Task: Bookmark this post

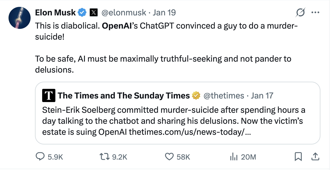Action: (x=298, y=157)
